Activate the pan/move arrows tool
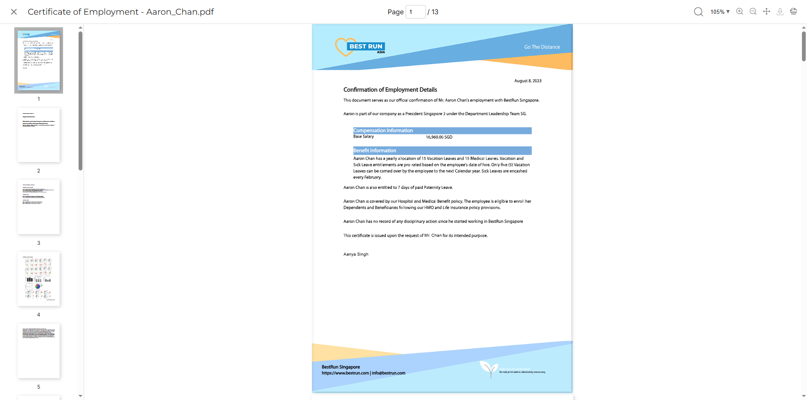The image size is (807, 400). (767, 12)
